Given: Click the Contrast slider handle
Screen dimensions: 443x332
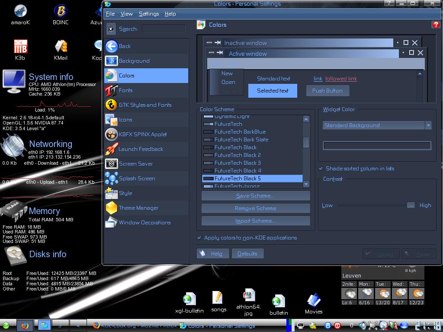Looking at the screenshot, I should tap(411, 205).
